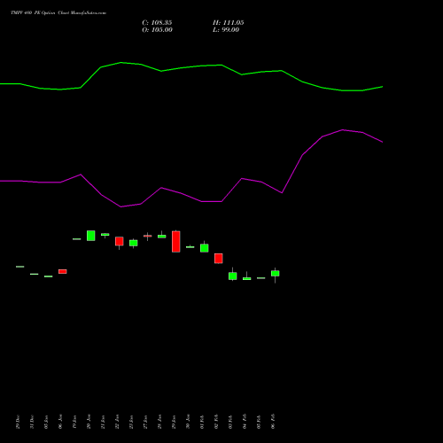The width and height of the screenshot is (443, 443).
Task: Click the high value H: 111.05
Action: point(229,23)
